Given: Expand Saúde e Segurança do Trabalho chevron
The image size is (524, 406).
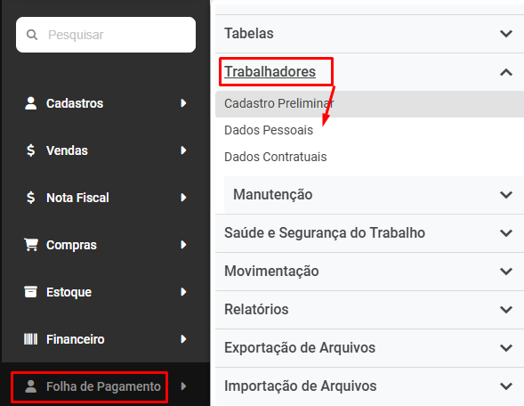Looking at the screenshot, I should click(x=506, y=232).
